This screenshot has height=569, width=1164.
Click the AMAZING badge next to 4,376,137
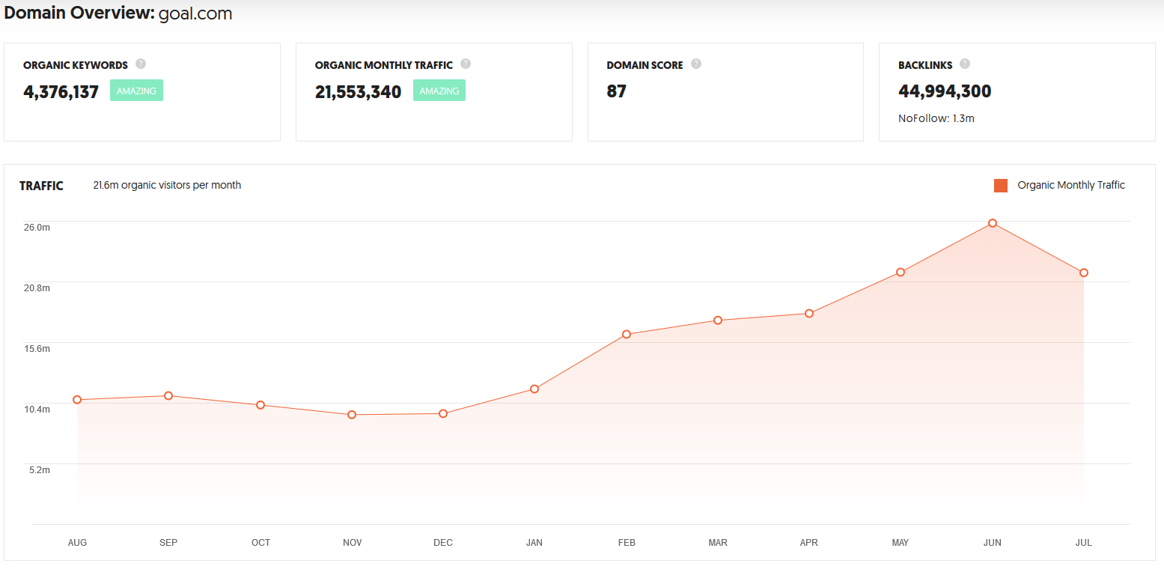coord(136,91)
